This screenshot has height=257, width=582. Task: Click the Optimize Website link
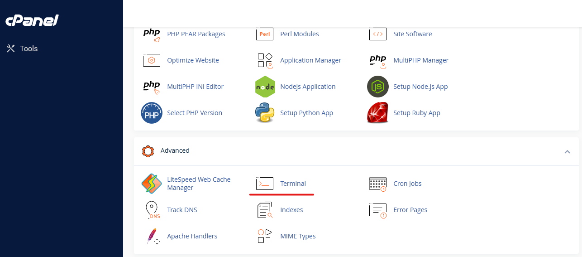tap(193, 60)
